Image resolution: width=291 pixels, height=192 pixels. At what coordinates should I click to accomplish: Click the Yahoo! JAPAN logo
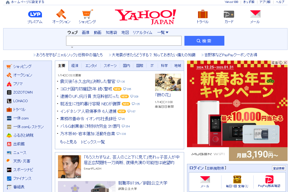pos(145,17)
